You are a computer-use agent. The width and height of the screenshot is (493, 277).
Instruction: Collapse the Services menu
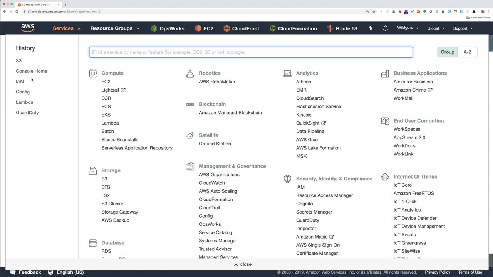coord(67,28)
